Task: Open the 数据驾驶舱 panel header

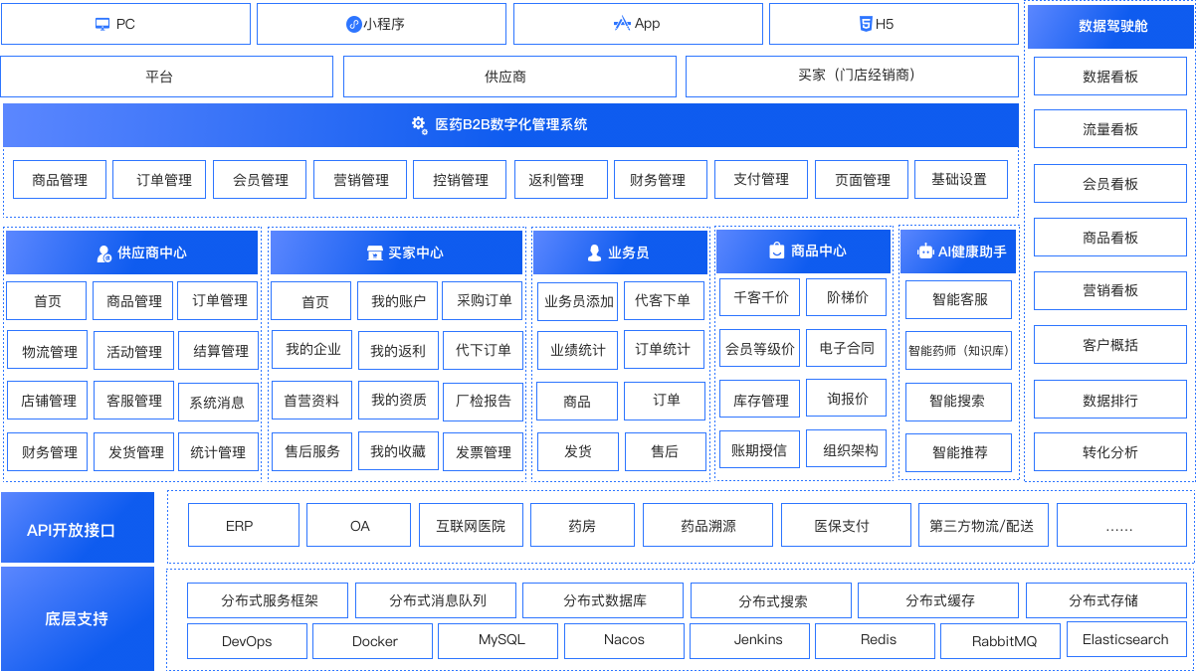Action: coord(1110,26)
